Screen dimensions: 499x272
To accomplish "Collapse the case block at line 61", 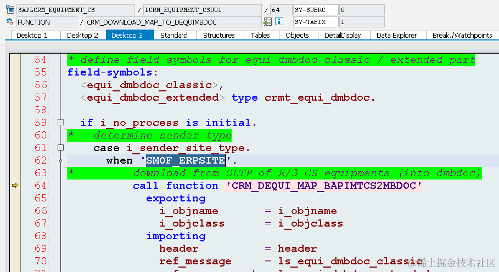I will [x=60, y=148].
